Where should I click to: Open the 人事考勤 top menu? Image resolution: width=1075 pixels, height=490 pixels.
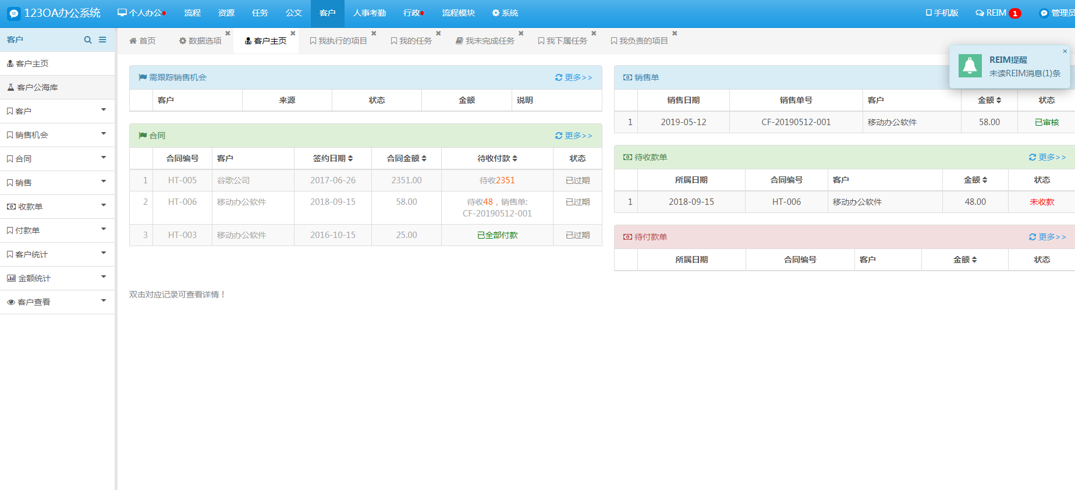(370, 13)
